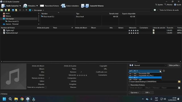The width and height of the screenshot is (182, 102).
Task: Click the DSP button
Action: (x=148, y=93)
